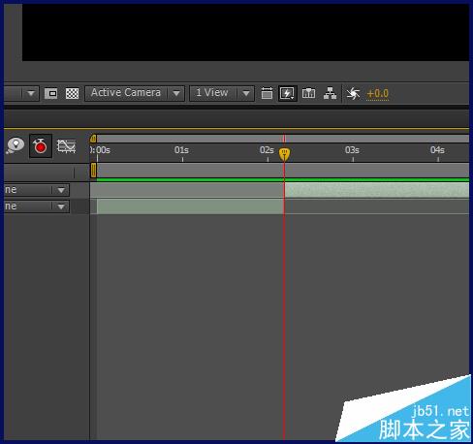Screen dimensions: 473x444
Task: Click work area start handle
Action: tap(93, 171)
